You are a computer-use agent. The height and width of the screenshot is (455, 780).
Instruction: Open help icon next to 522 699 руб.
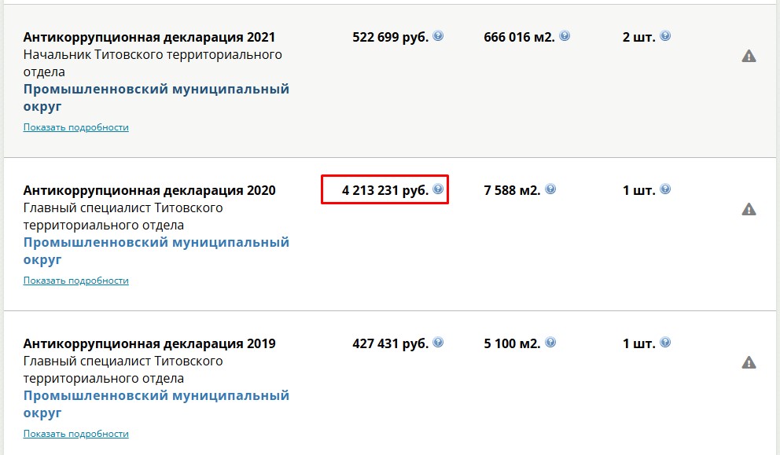click(438, 36)
